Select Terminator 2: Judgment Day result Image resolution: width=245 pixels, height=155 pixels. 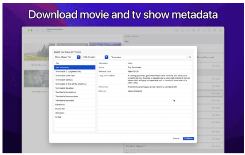[x=75, y=71]
